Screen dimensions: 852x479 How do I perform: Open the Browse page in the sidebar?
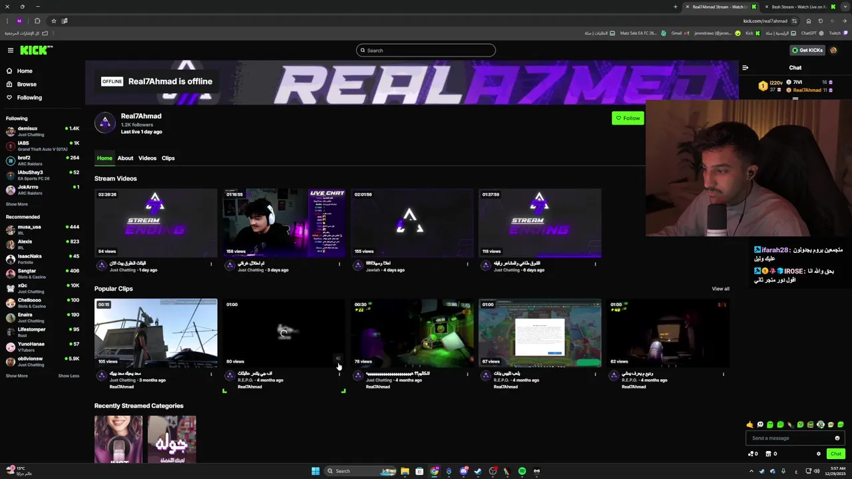tap(27, 84)
